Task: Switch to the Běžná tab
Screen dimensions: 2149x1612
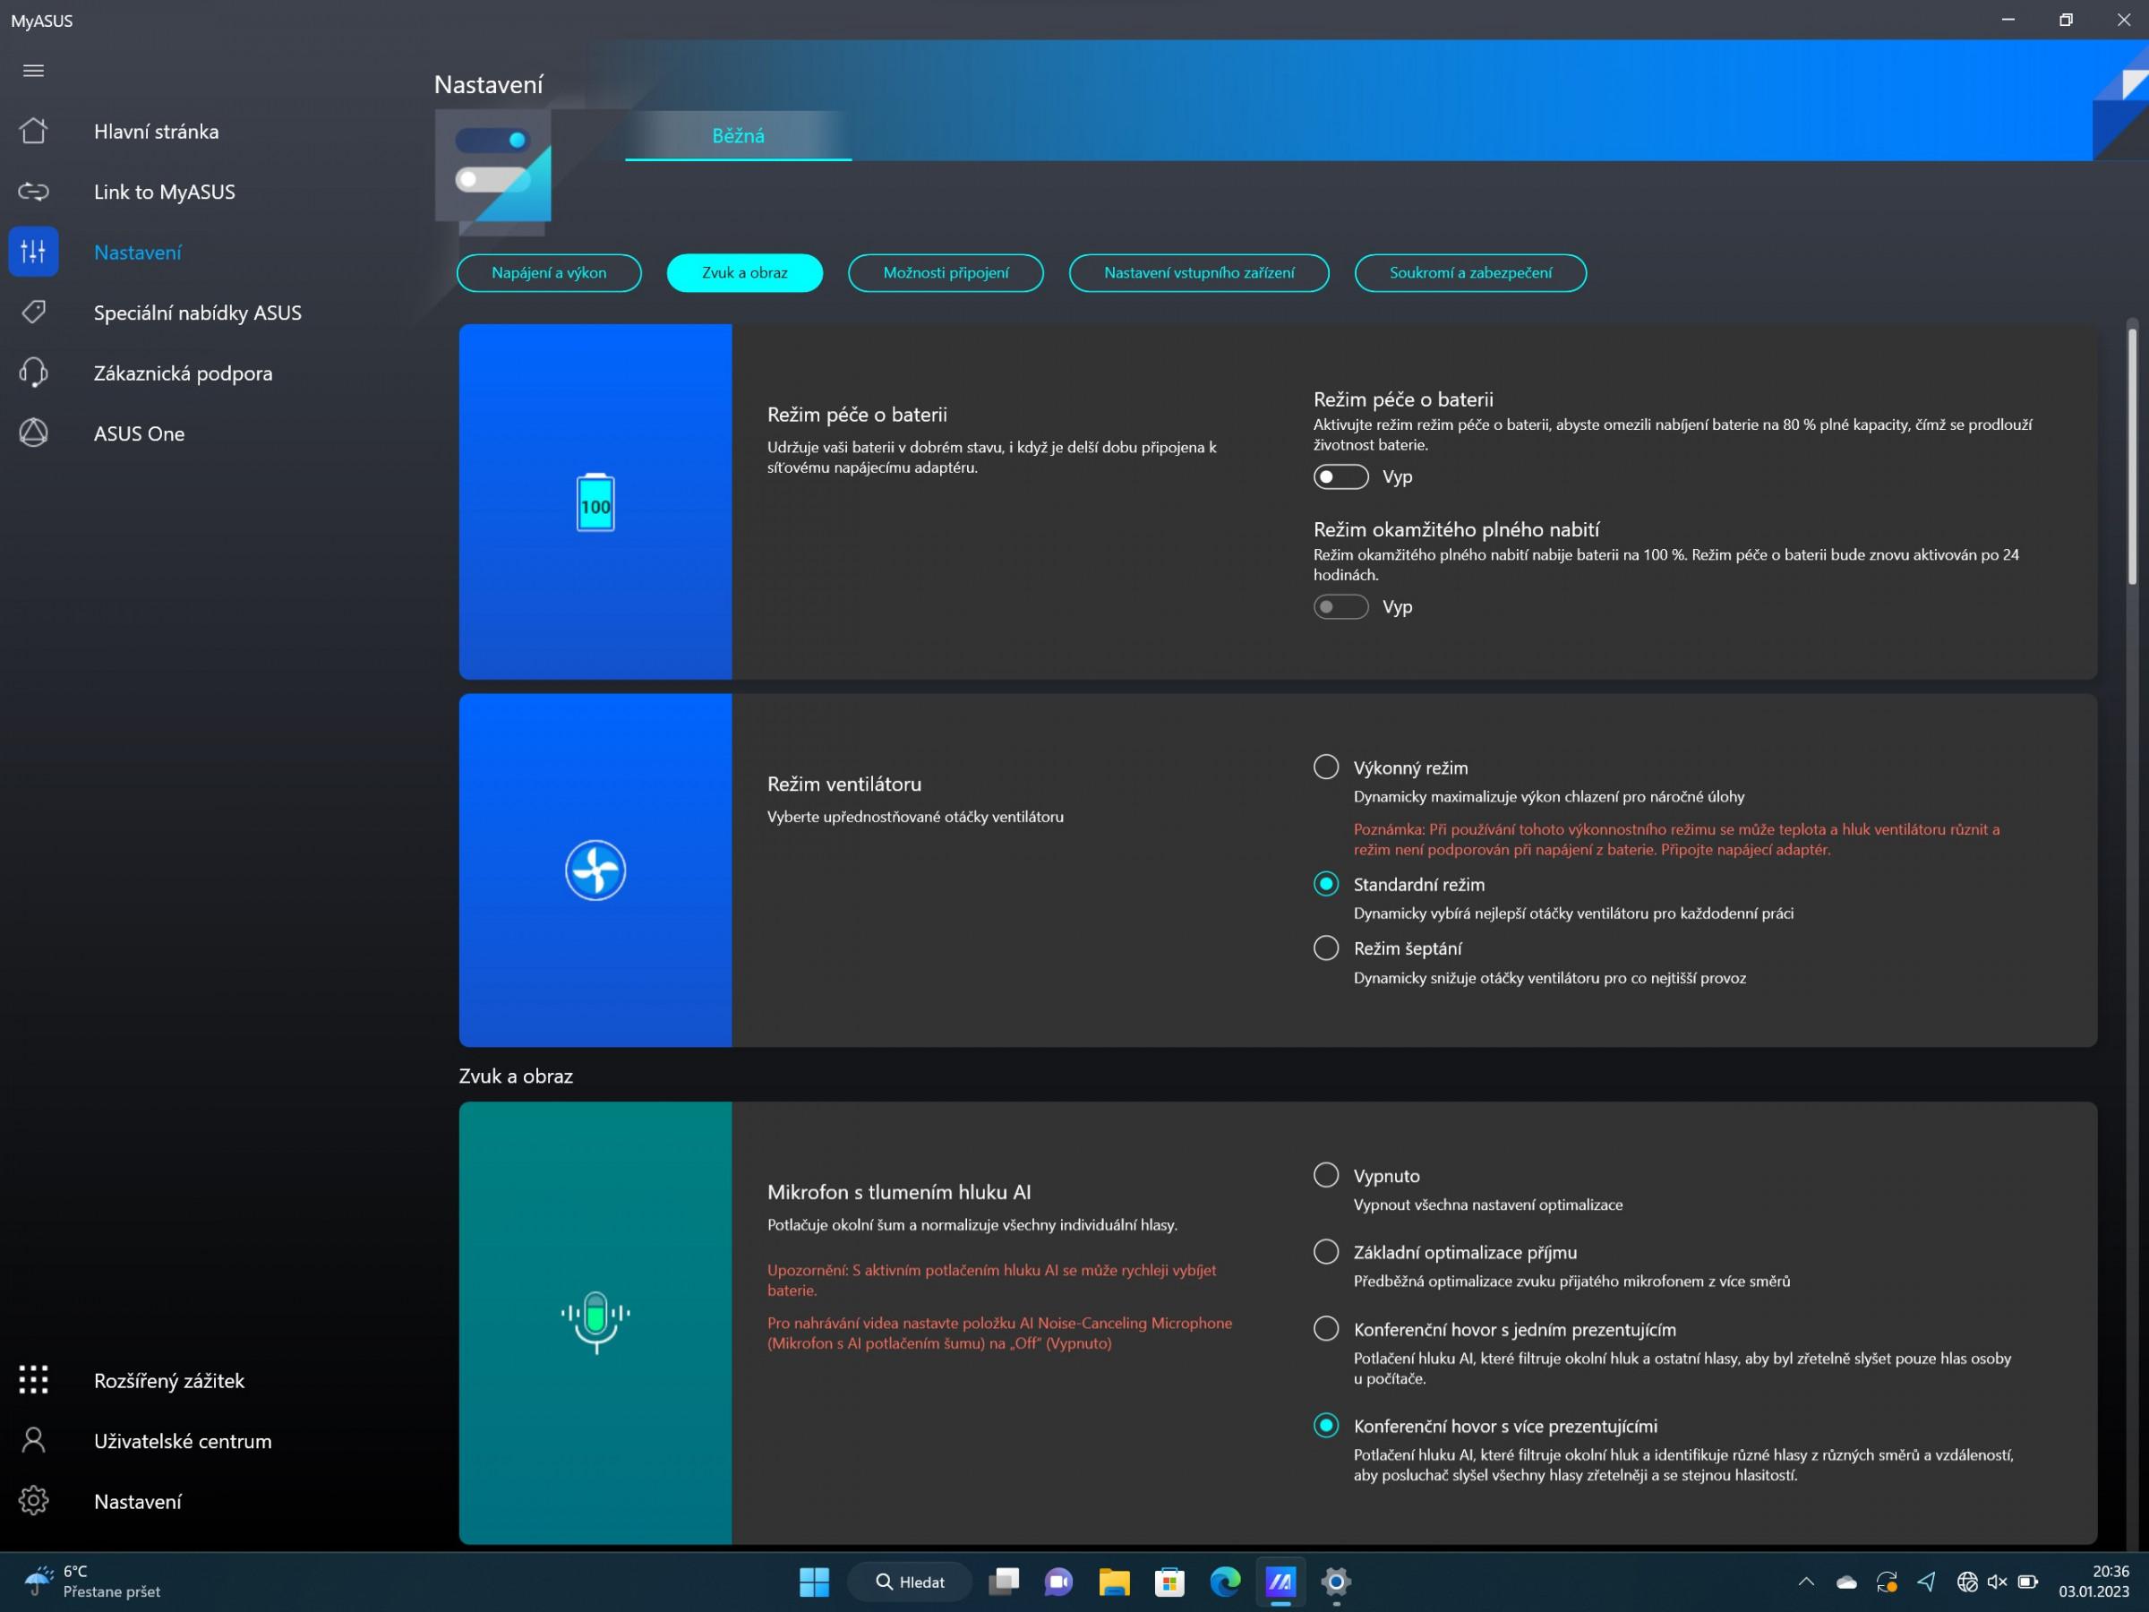Action: (739, 136)
